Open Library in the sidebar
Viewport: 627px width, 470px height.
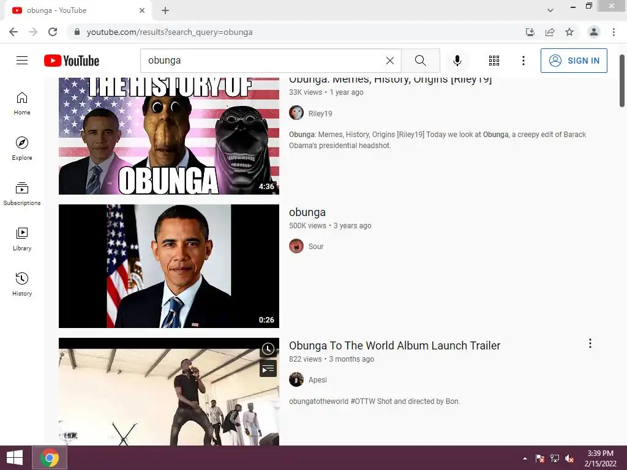click(22, 239)
